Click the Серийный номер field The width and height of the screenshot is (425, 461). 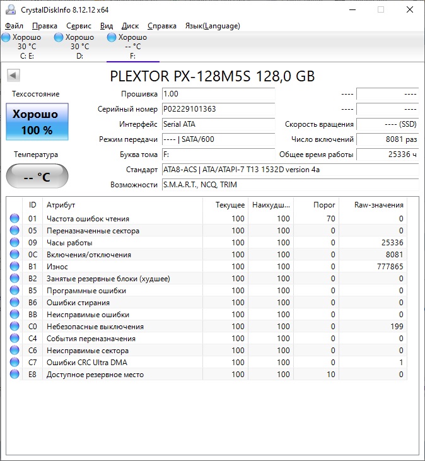coord(218,109)
